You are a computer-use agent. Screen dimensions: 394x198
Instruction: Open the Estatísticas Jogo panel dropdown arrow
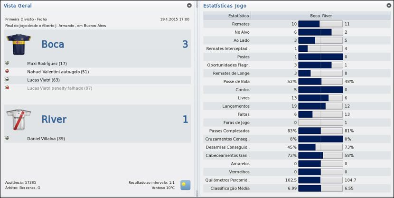tap(388, 6)
